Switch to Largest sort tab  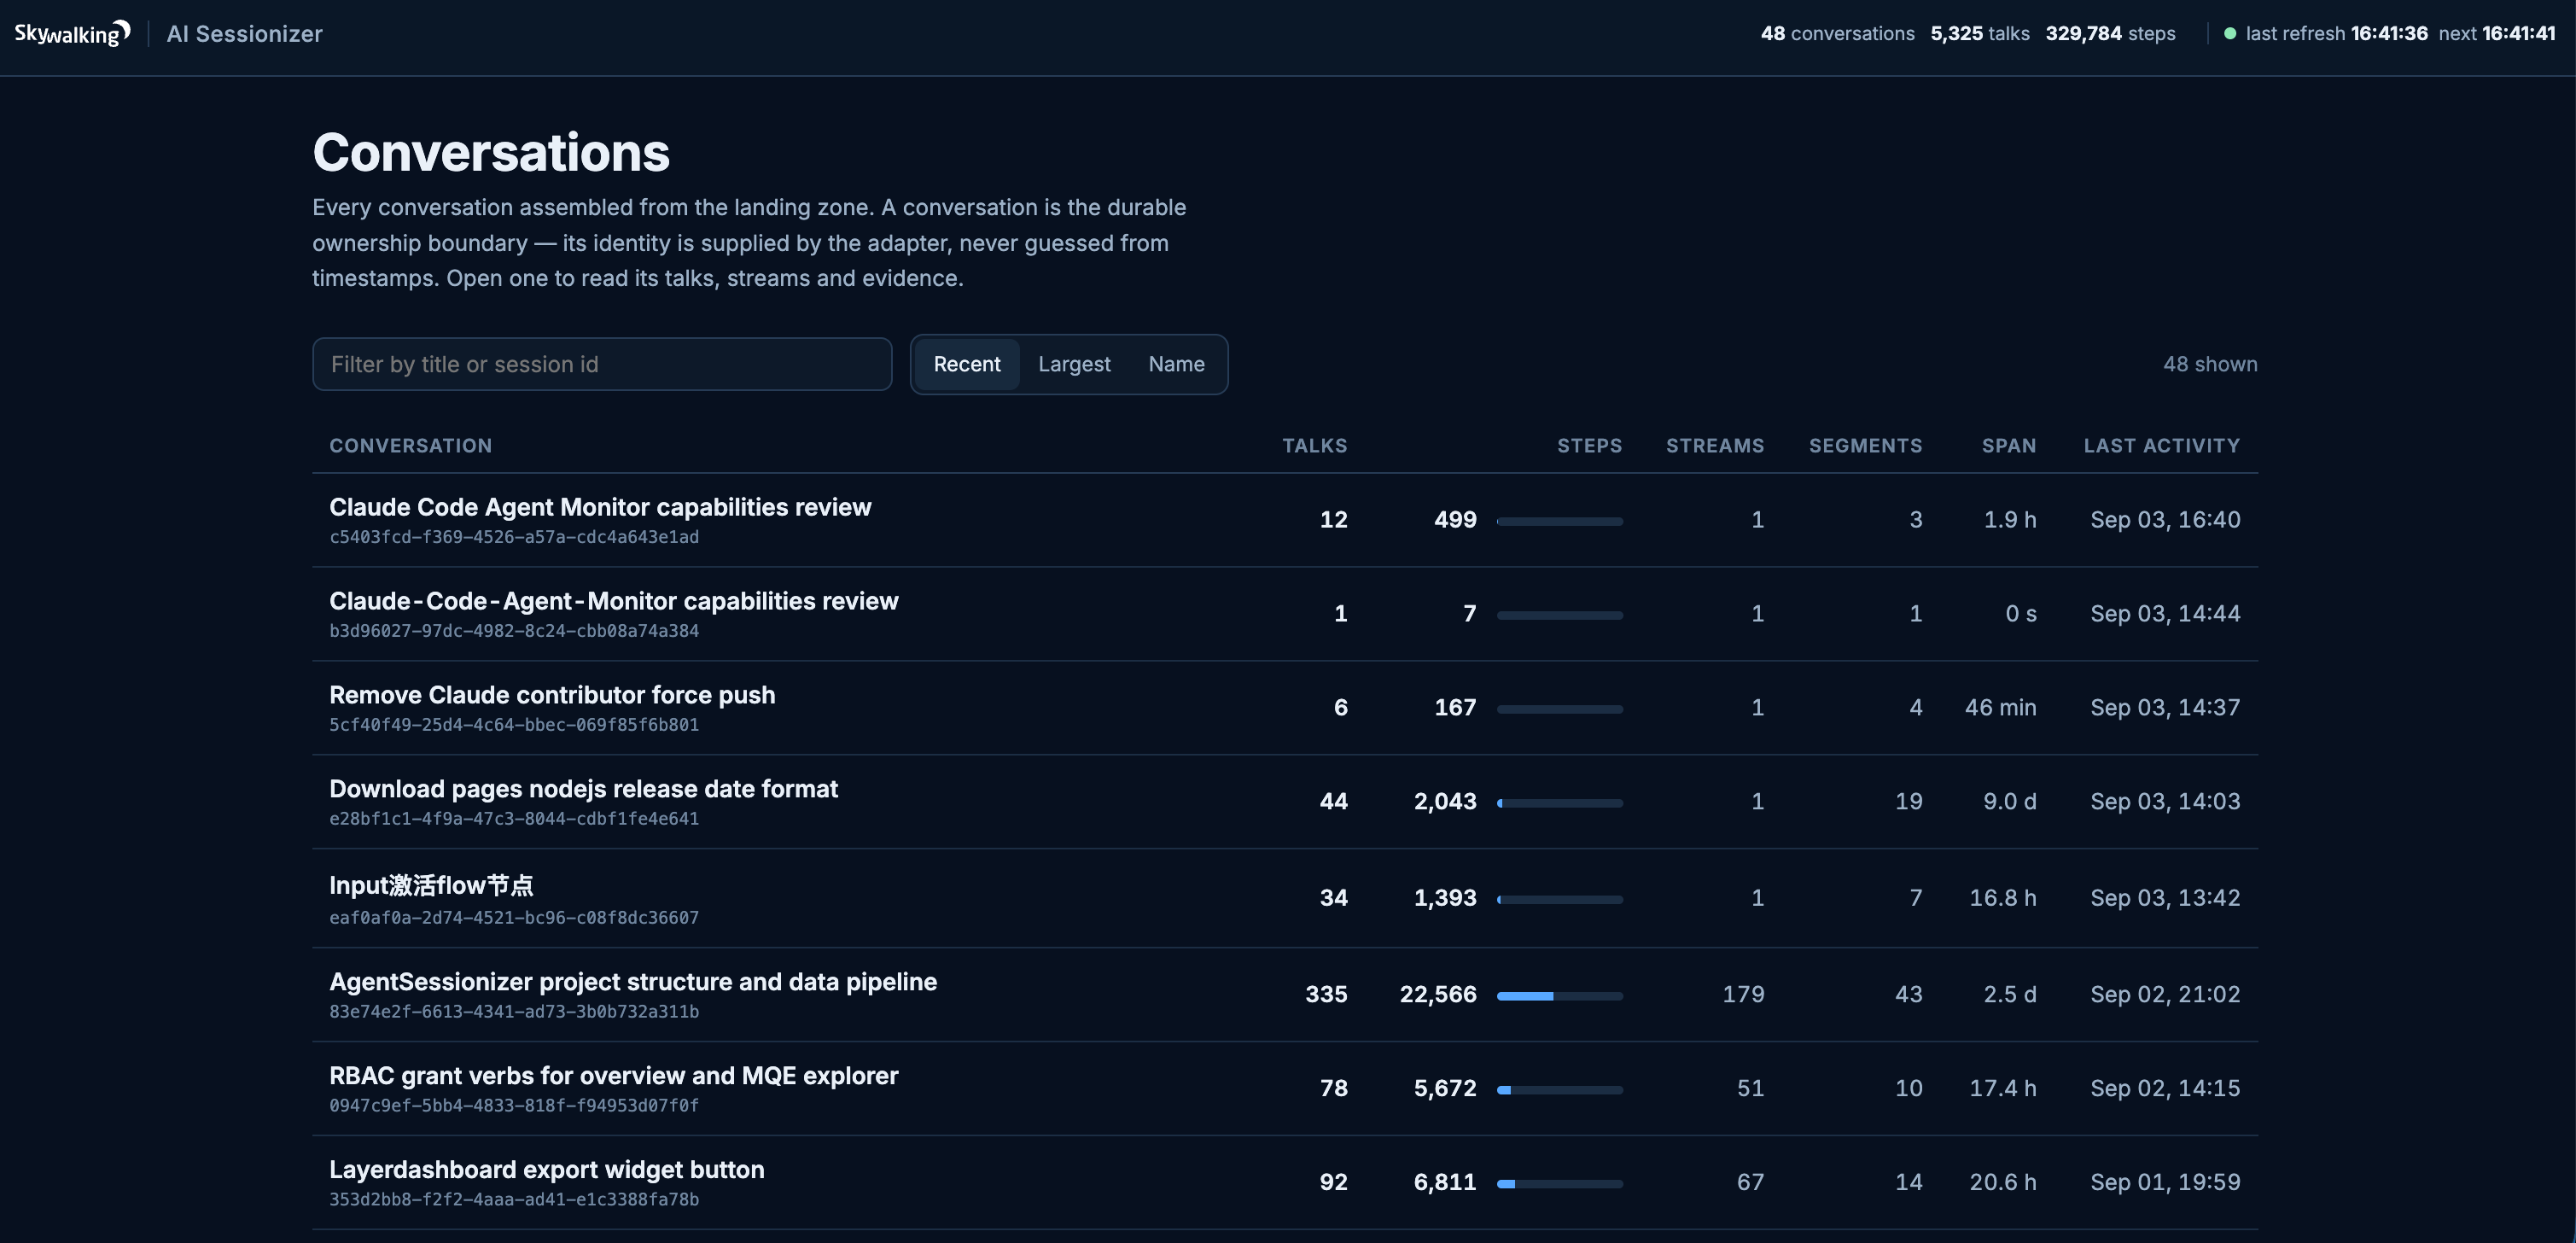(x=1074, y=364)
